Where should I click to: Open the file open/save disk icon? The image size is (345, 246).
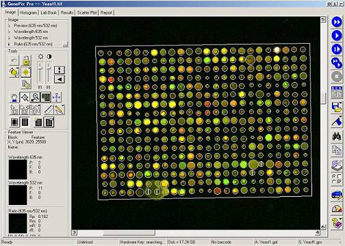click(x=337, y=107)
